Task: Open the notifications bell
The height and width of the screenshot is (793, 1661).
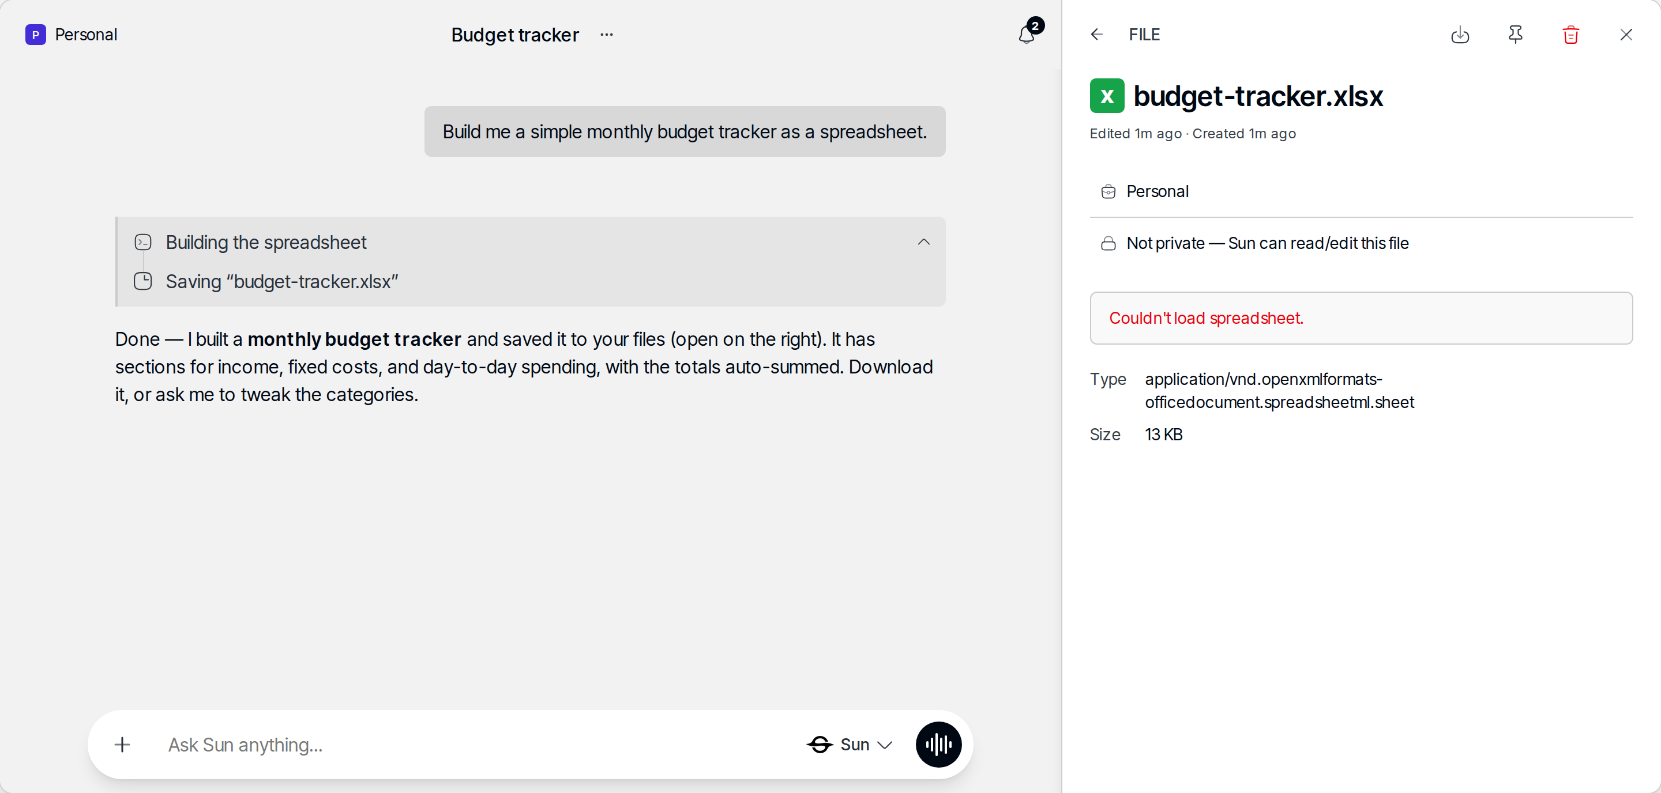Action: coord(1028,33)
